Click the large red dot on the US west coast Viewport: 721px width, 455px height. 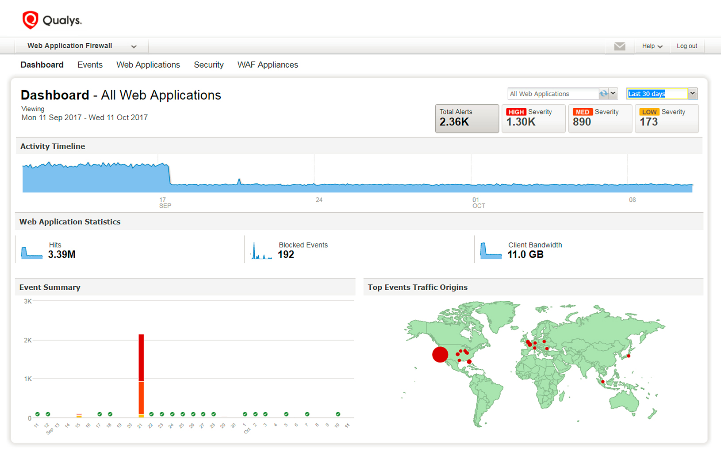[440, 354]
